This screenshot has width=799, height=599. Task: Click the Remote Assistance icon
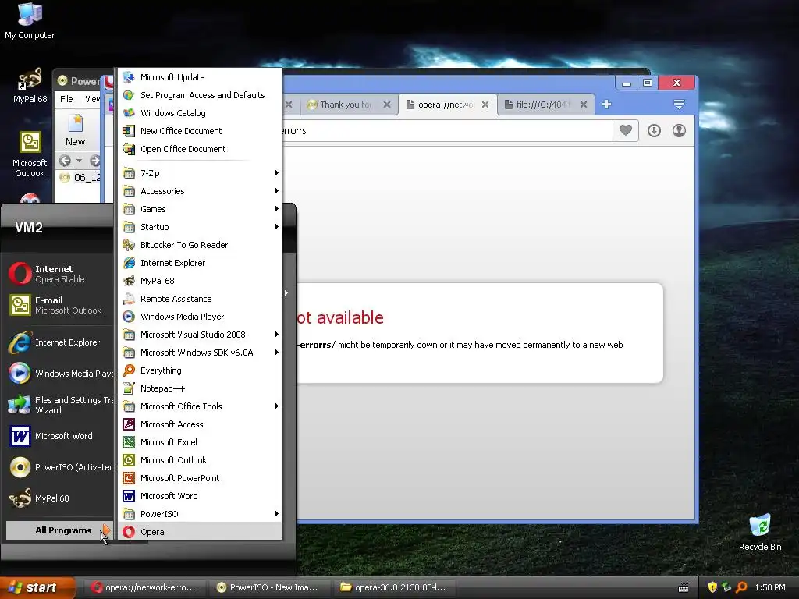coord(129,299)
